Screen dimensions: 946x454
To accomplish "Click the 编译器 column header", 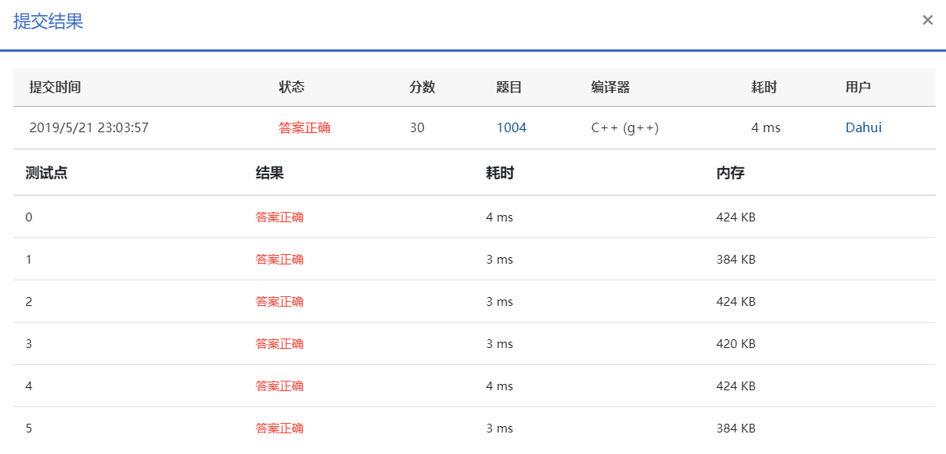I will point(610,88).
